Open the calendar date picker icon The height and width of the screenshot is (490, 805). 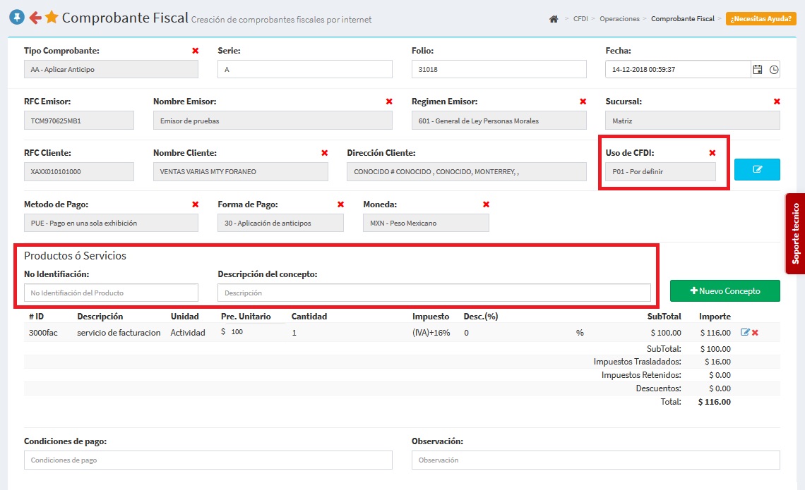coord(758,70)
